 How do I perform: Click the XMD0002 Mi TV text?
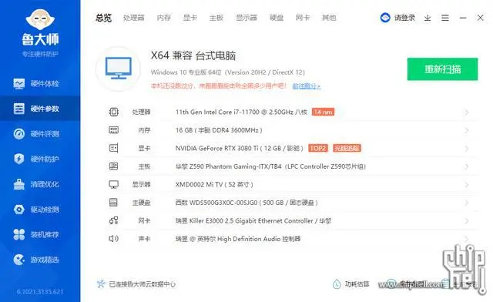coord(214,185)
